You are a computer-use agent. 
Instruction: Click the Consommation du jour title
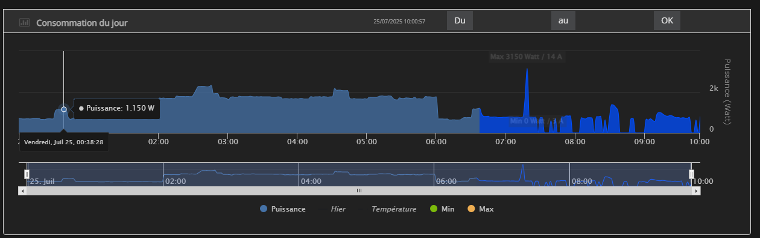click(82, 23)
